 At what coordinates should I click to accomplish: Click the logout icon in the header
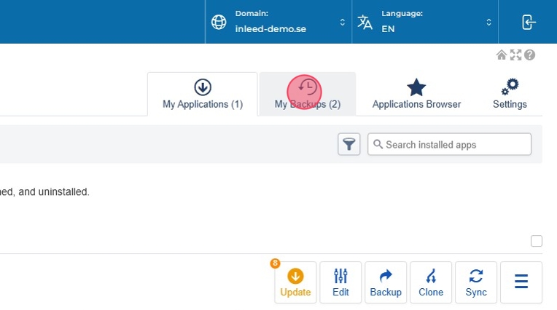click(x=529, y=22)
